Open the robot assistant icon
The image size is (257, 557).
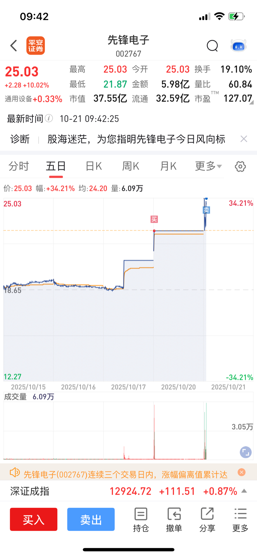[x=238, y=46]
